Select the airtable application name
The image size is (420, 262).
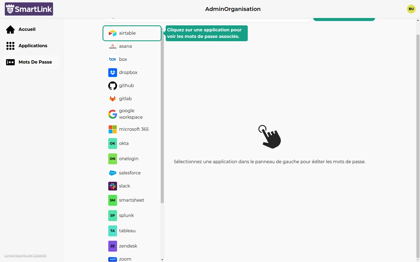[127, 33]
